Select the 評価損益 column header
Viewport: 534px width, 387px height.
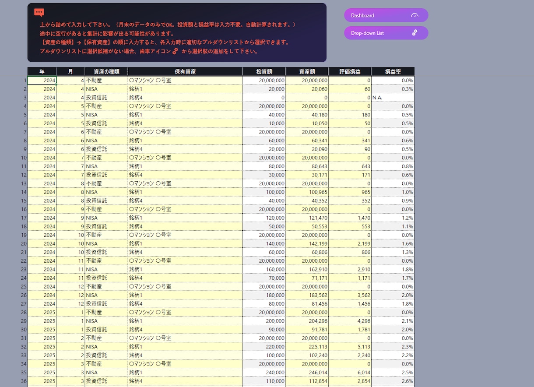(x=350, y=72)
